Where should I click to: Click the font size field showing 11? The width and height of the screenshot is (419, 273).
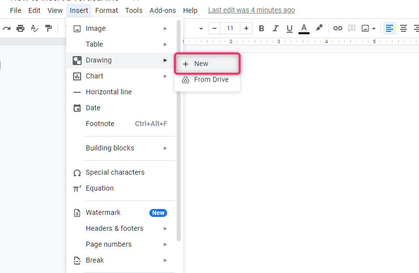coord(230,28)
